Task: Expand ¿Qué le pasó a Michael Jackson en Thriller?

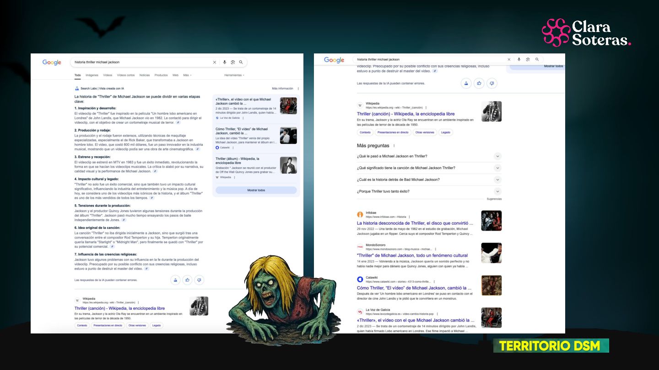Action: coord(429,156)
